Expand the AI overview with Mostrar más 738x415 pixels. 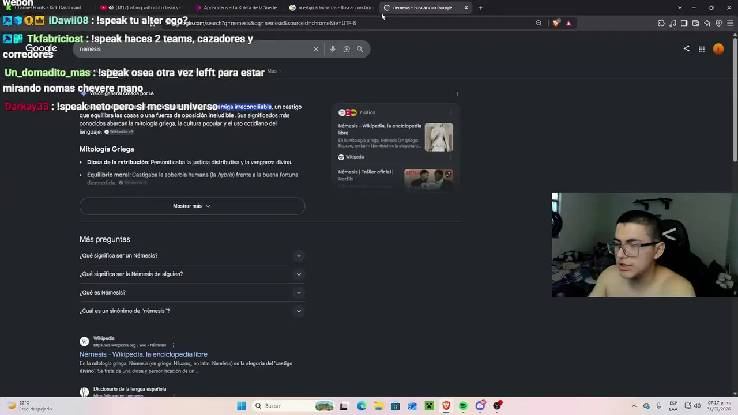tap(192, 206)
